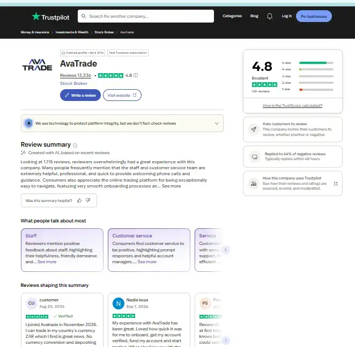Click Log in

click(x=286, y=16)
